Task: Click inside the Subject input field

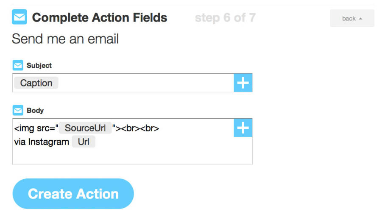Action: tap(146, 83)
